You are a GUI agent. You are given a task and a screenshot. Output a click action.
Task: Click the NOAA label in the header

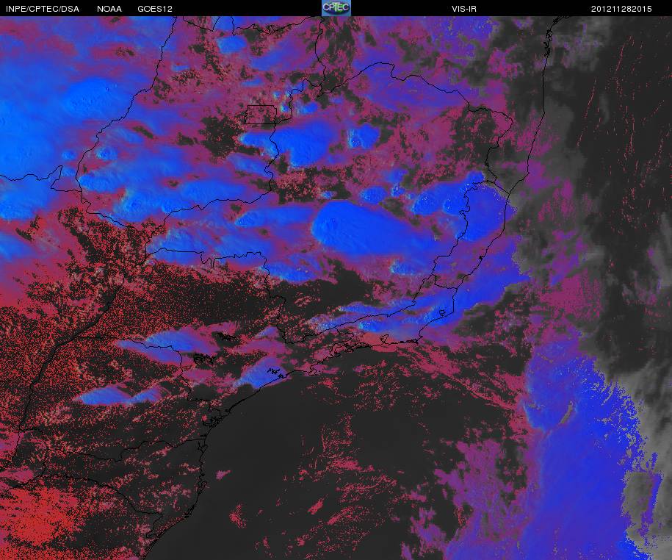tap(109, 9)
